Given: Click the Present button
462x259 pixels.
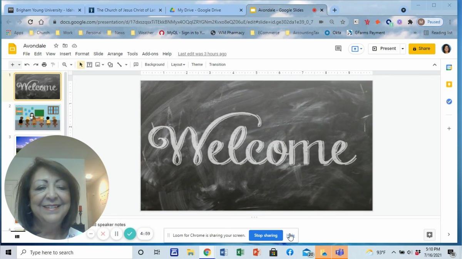Looking at the screenshot, I should [384, 49].
